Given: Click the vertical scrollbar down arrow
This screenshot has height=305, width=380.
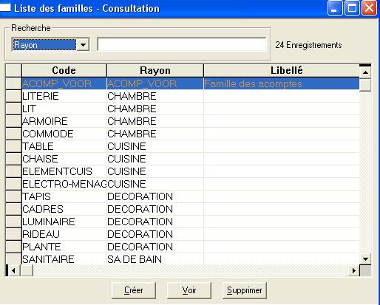Looking at the screenshot, I should pos(365,259).
